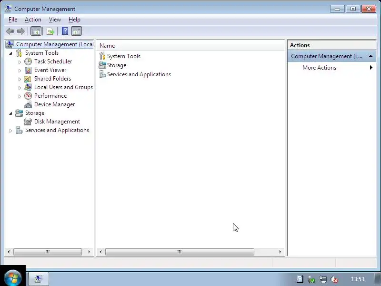Click System Tools text in Name list
The height and width of the screenshot is (286, 381).
[x=124, y=56]
